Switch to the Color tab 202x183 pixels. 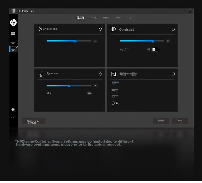(x=93, y=18)
